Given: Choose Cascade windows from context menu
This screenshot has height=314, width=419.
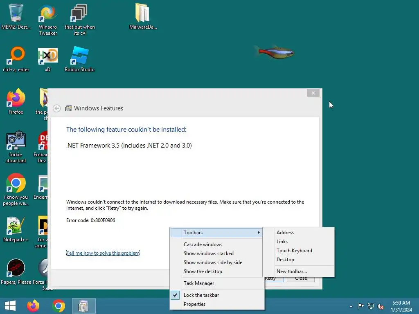Looking at the screenshot, I should pyautogui.click(x=216, y=244).
